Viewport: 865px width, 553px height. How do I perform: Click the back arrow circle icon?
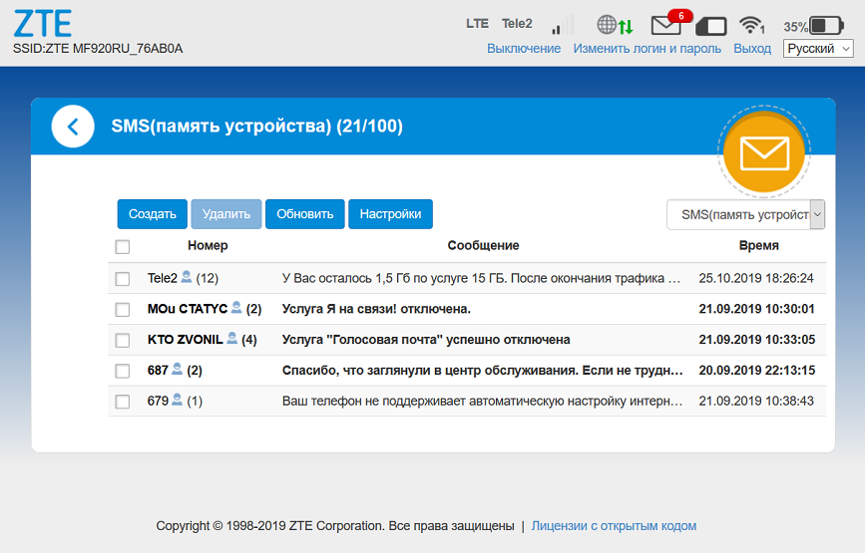pyautogui.click(x=72, y=127)
